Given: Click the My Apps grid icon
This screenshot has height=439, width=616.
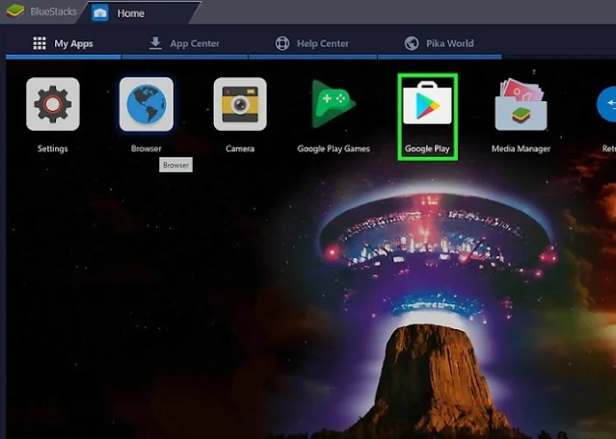Looking at the screenshot, I should pos(40,43).
